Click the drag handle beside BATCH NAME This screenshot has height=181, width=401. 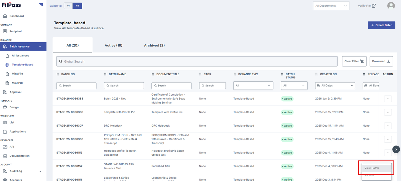click(106, 74)
